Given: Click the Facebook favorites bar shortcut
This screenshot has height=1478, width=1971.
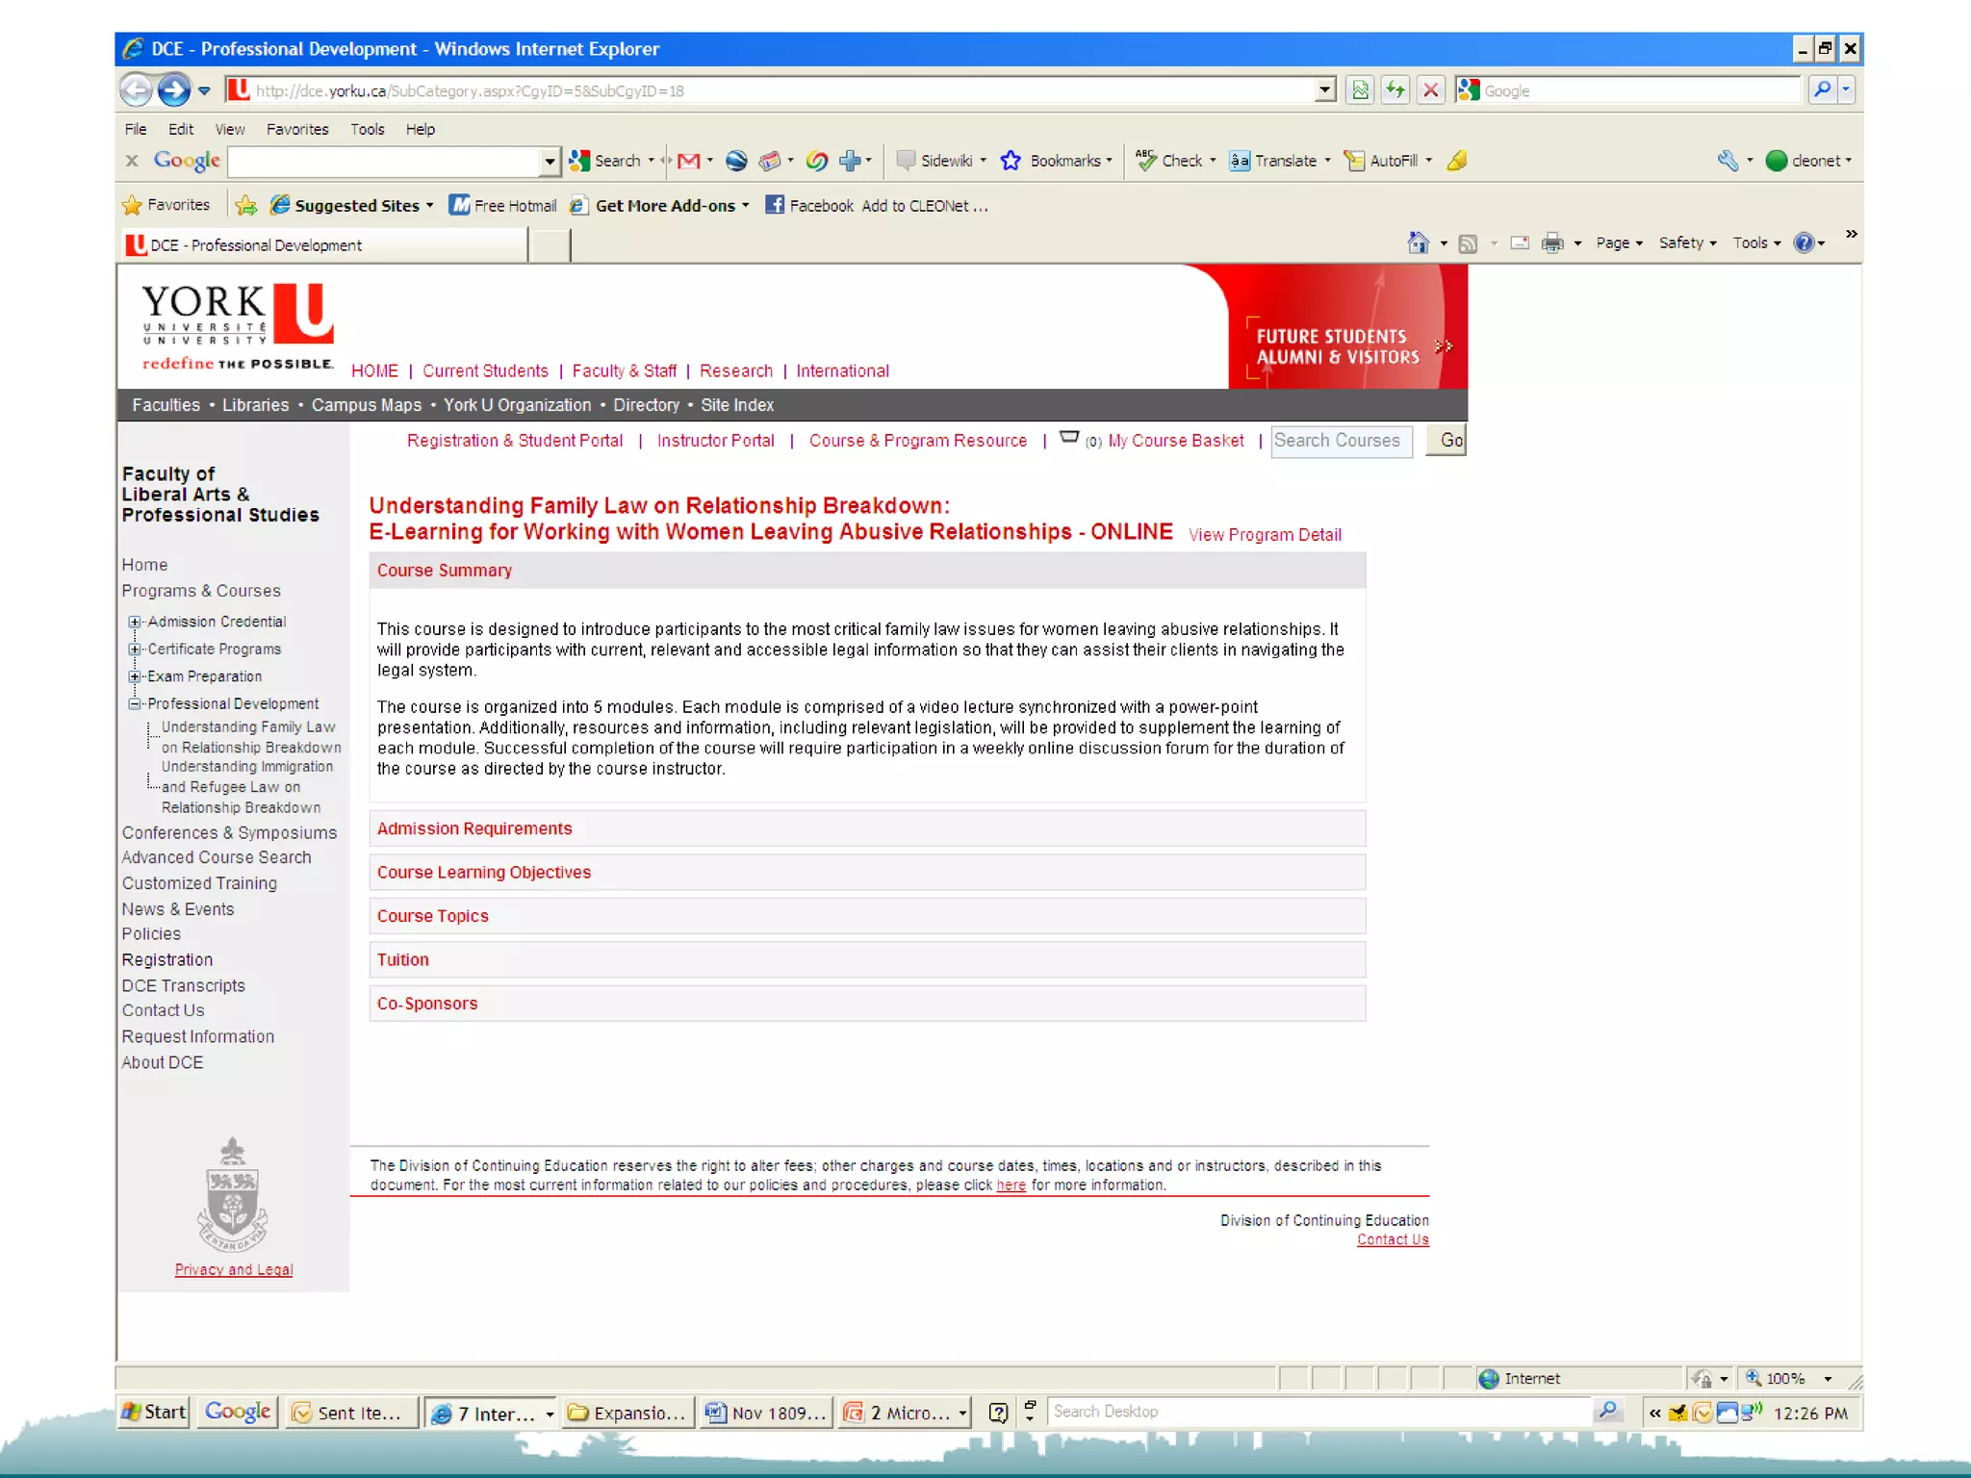Looking at the screenshot, I should coord(809,205).
